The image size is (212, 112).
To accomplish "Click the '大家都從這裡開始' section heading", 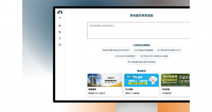I will (x=141, y=45).
